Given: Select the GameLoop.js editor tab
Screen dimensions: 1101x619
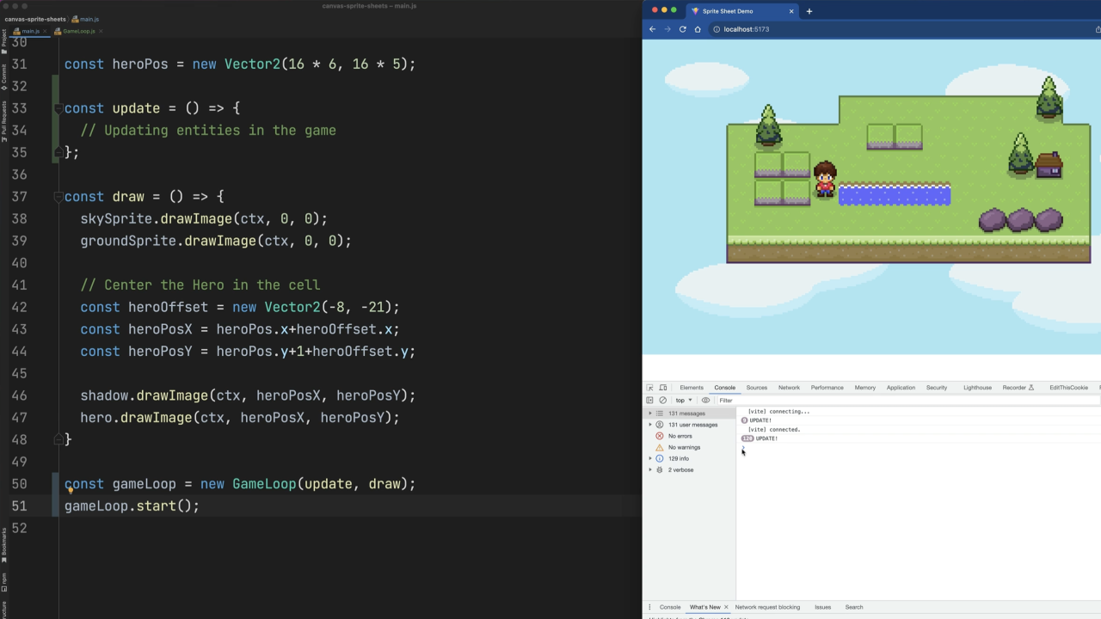Looking at the screenshot, I should [78, 31].
